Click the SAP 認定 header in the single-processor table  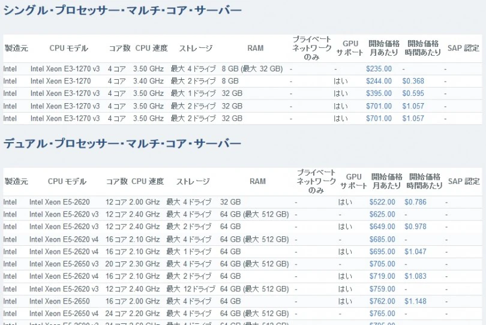click(x=463, y=49)
